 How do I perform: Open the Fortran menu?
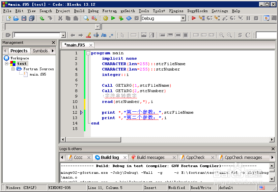pyautogui.click(x=110, y=11)
